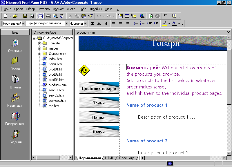Click the Stop loading icon
The height and width of the screenshot is (167, 232).
[x=157, y=16]
